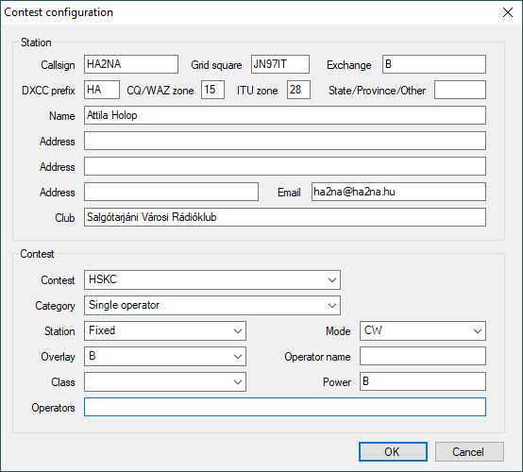Focus the ITU zone field showing 28

298,90
